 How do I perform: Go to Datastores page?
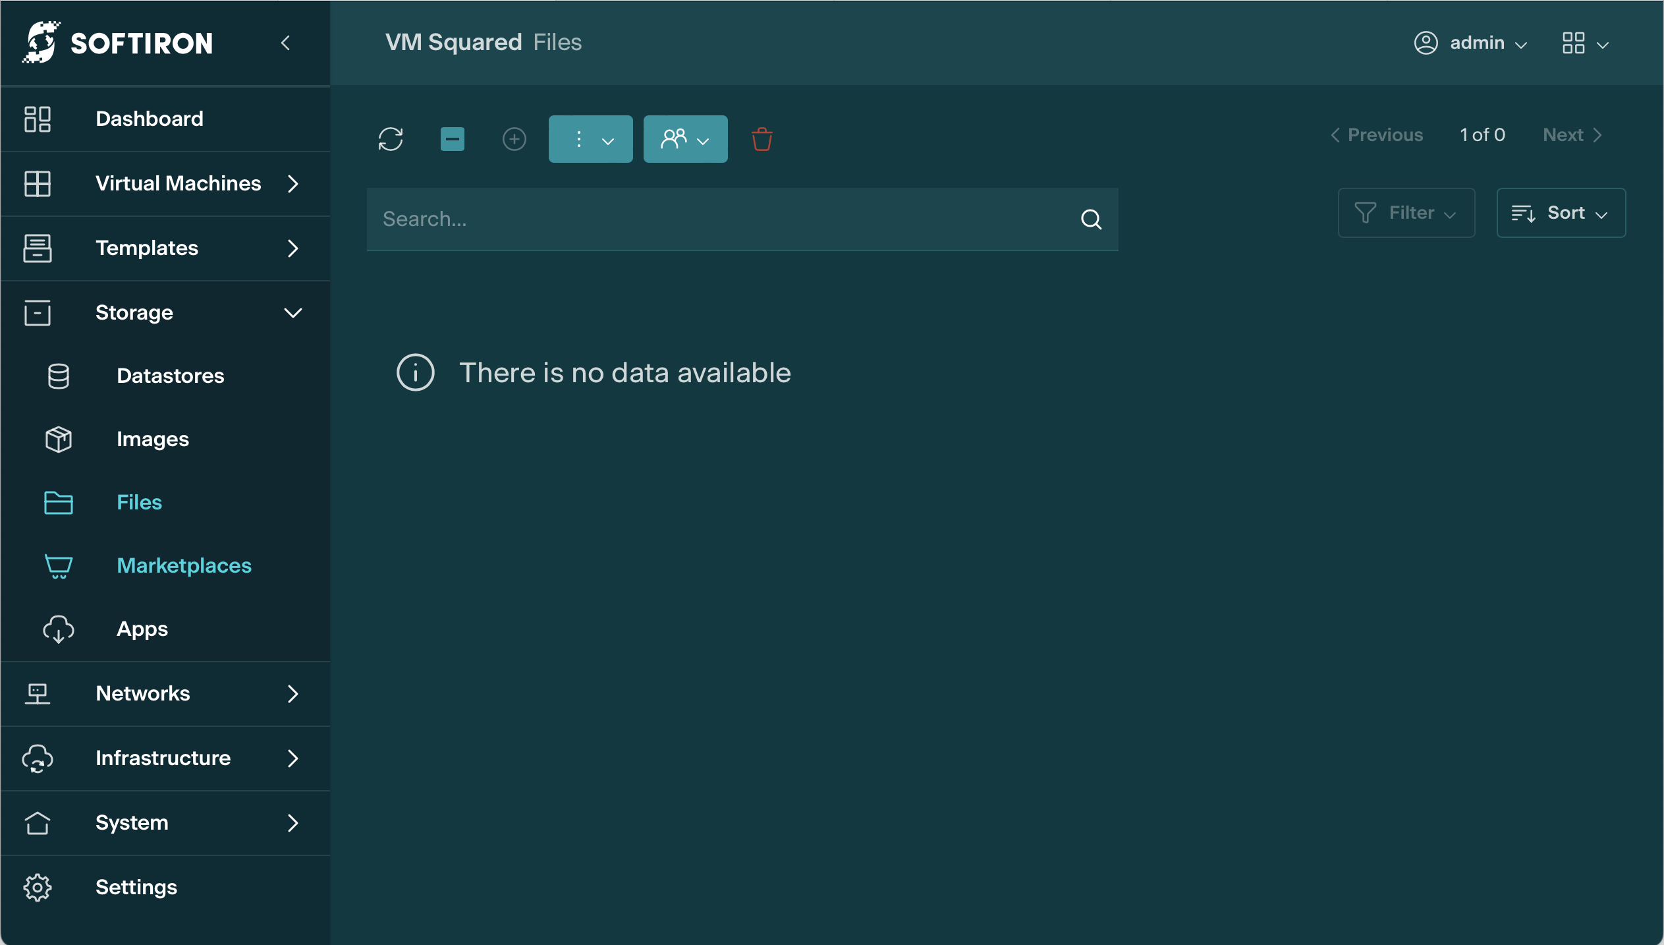pyautogui.click(x=170, y=376)
